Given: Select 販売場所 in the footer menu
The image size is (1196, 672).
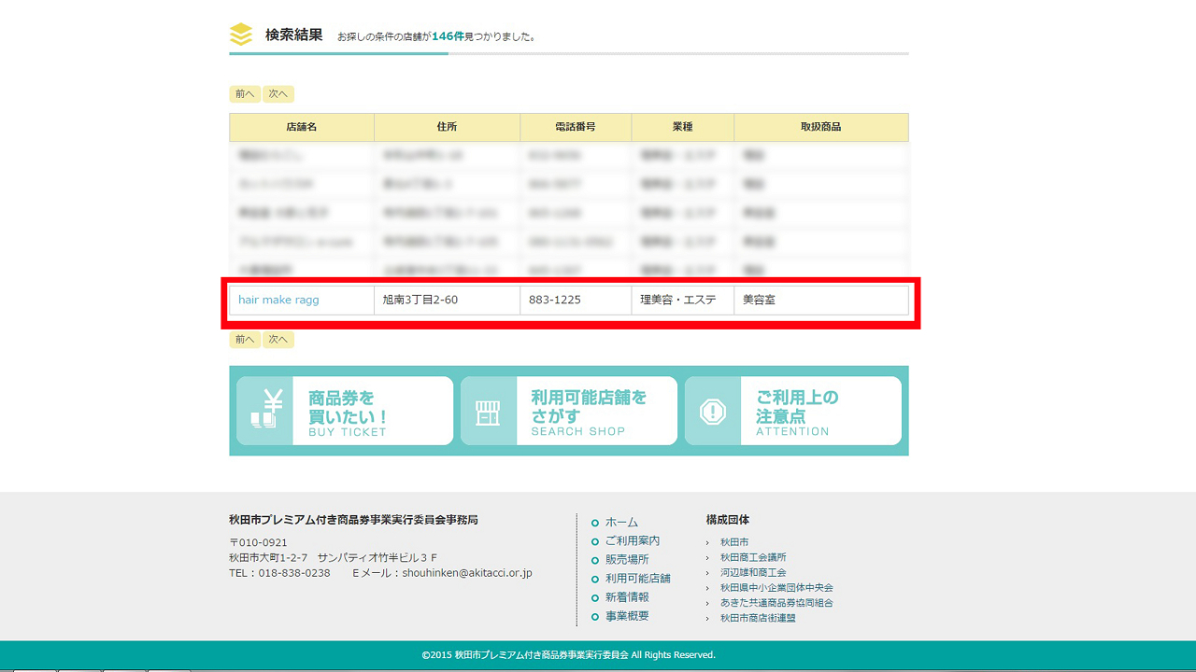Looking at the screenshot, I should tap(626, 560).
